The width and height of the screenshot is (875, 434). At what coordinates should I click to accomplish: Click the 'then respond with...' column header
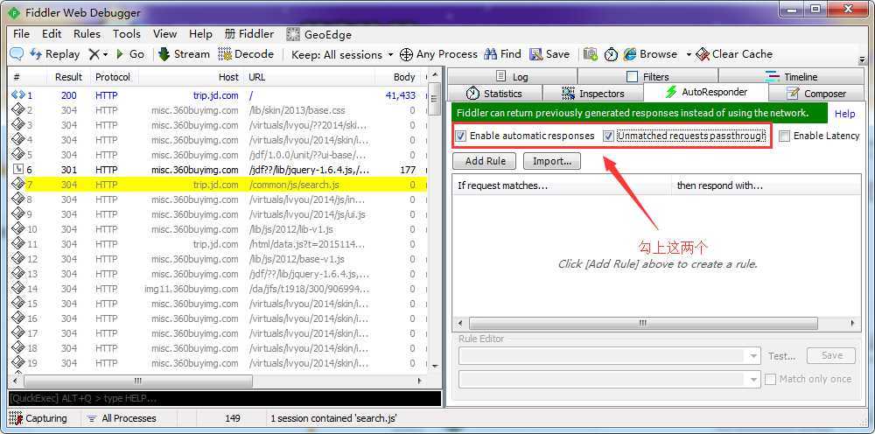[766, 185]
